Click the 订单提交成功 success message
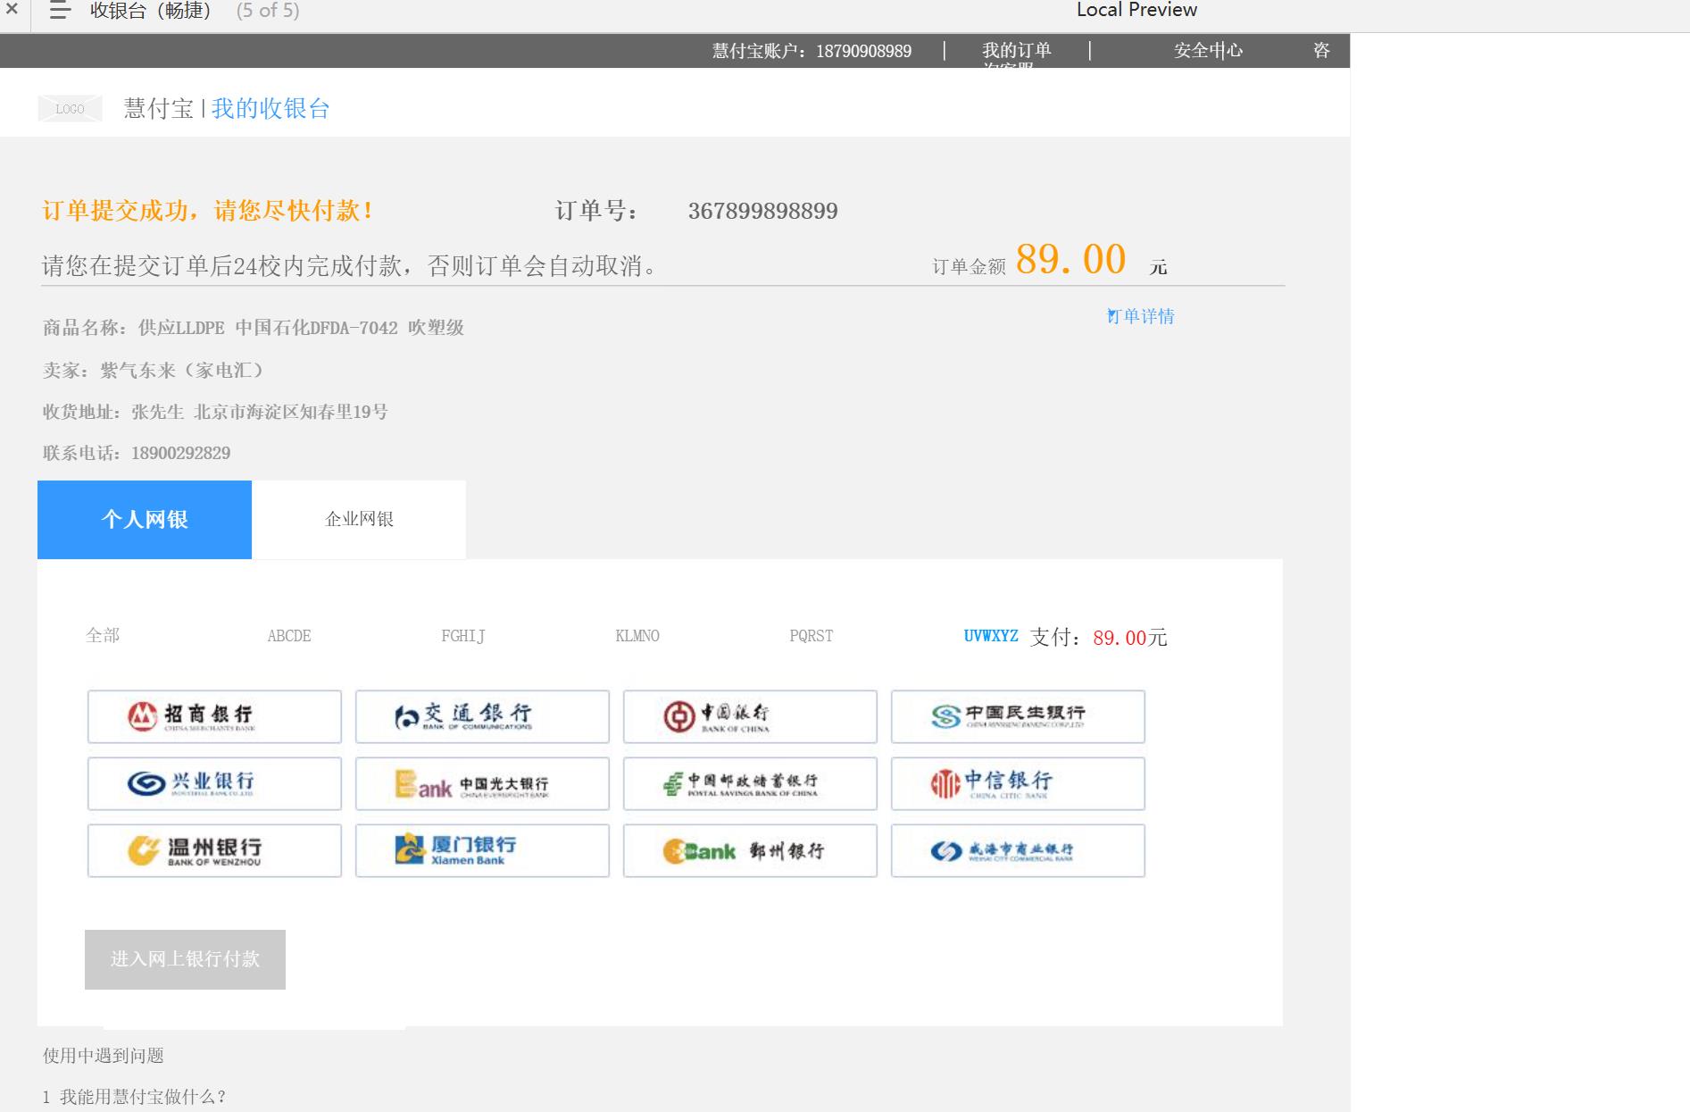The height and width of the screenshot is (1112, 1690). coord(208,211)
